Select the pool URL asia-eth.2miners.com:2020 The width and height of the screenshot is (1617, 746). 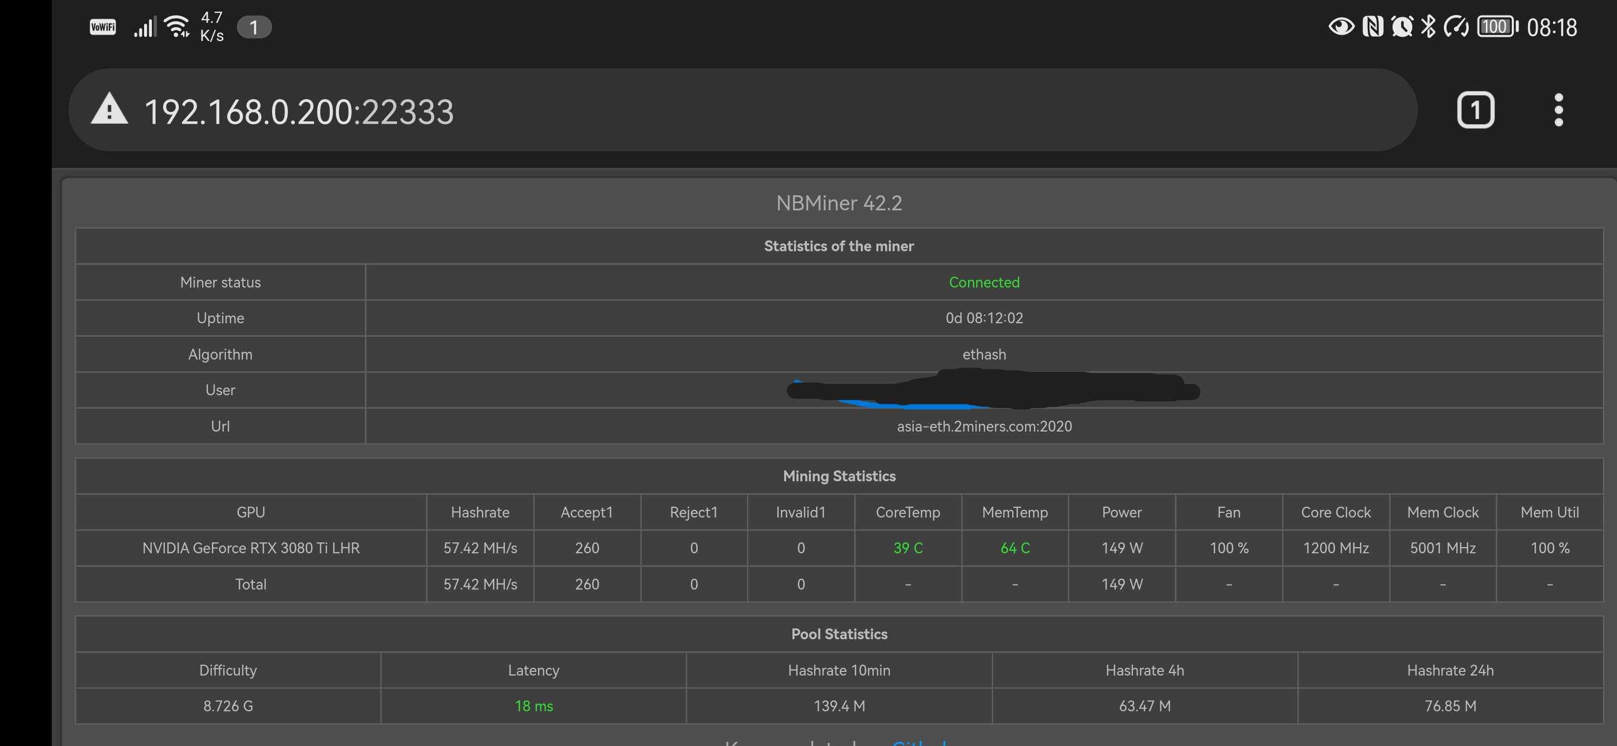tap(984, 426)
